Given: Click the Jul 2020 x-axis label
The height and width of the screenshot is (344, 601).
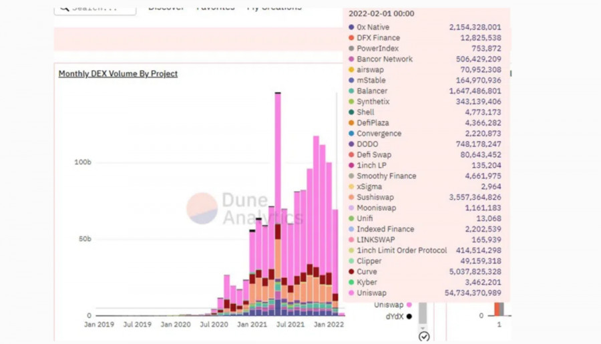Looking at the screenshot, I should point(214,325).
